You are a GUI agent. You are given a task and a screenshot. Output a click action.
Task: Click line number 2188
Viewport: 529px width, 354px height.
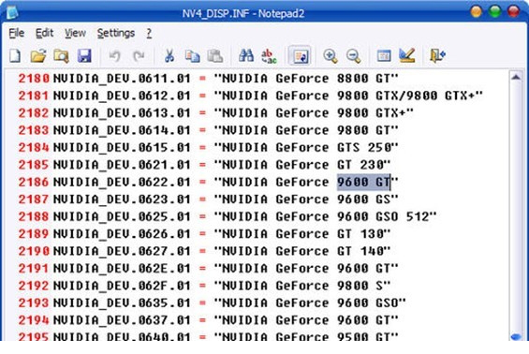click(34, 216)
